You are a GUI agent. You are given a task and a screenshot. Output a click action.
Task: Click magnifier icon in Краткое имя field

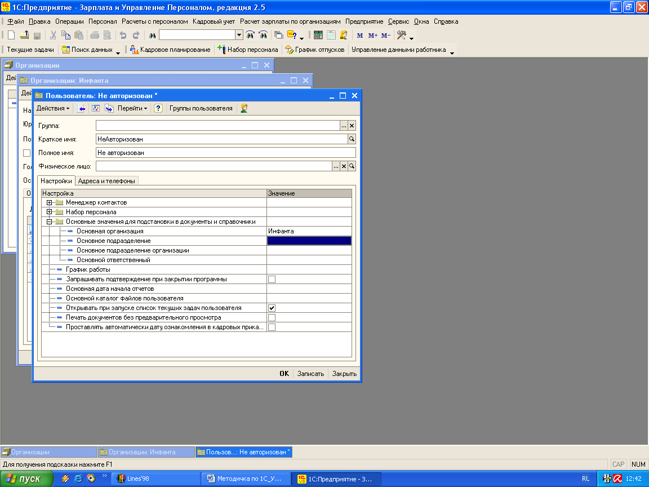pos(352,139)
